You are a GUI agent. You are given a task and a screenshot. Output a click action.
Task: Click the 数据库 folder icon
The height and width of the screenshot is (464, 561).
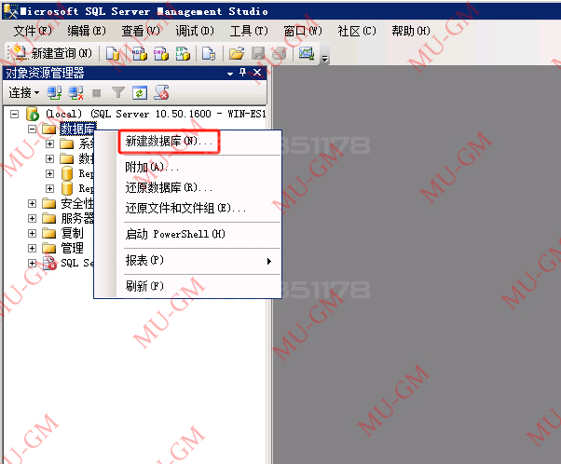[x=49, y=129]
